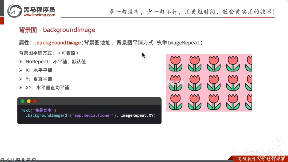Image resolution: width=288 pixels, height=162 pixels.
Task: Advance to the next slide arrow
Action: pos(34,160)
